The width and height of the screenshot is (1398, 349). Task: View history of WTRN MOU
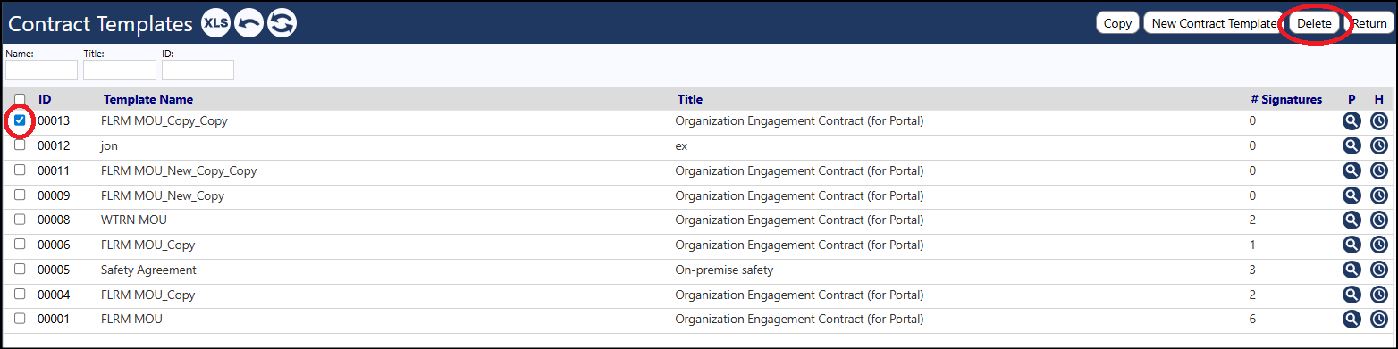(x=1379, y=220)
